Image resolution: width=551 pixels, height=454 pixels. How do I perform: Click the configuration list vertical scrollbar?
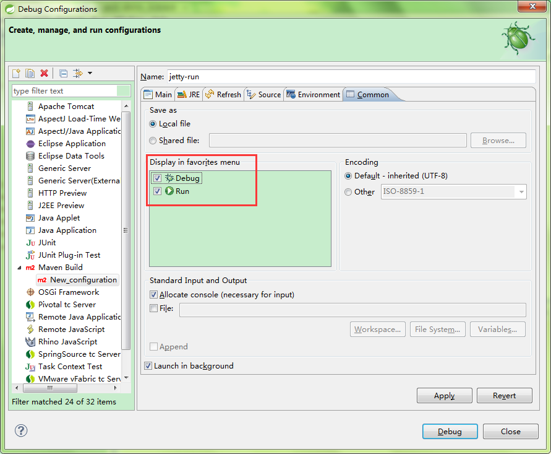pos(126,230)
